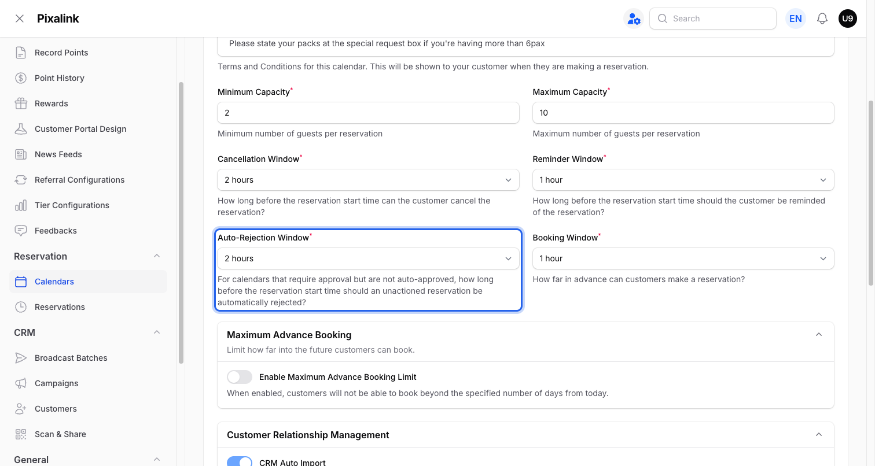Click the Tier Configurations chart icon
This screenshot has width=875, height=466.
coord(21,205)
